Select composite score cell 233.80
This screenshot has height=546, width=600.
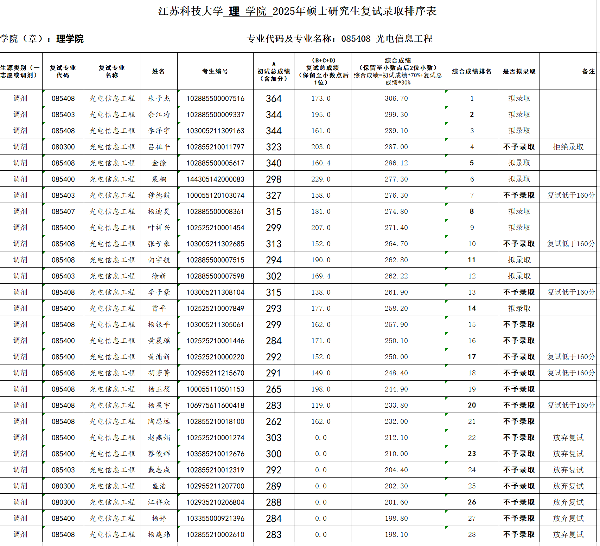coord(396,405)
